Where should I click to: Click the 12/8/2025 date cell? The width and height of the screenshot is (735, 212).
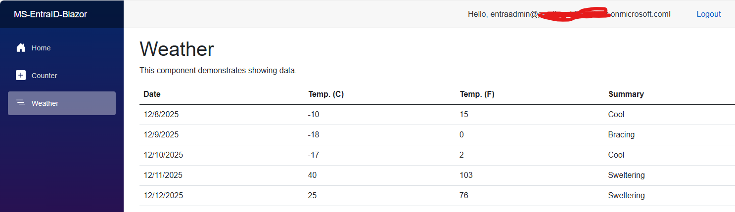[161, 114]
